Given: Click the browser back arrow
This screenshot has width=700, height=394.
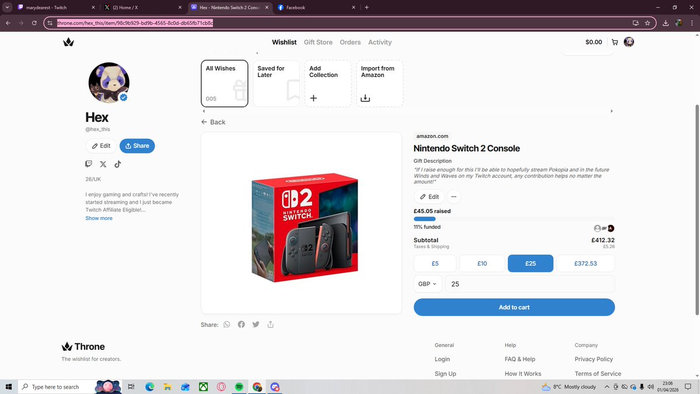Looking at the screenshot, I should pyautogui.click(x=7, y=23).
